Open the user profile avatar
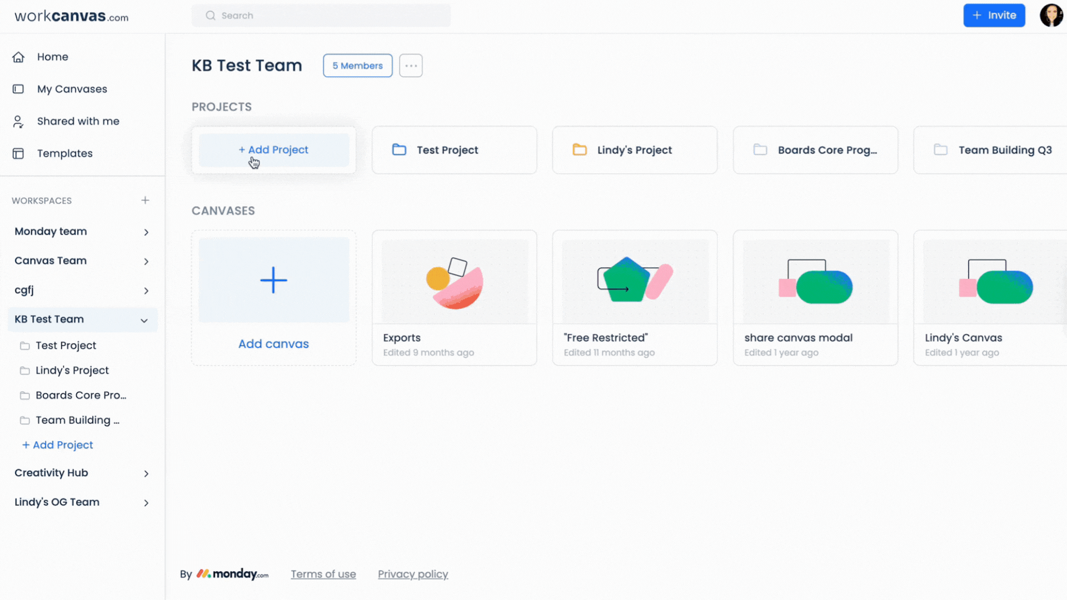Viewport: 1067px width, 600px height. pyautogui.click(x=1051, y=16)
